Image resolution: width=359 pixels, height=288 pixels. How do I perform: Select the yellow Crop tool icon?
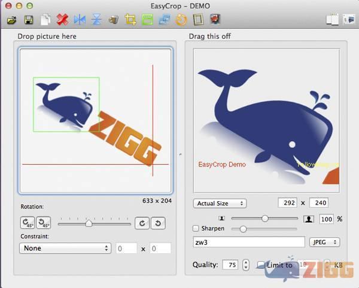click(x=130, y=20)
